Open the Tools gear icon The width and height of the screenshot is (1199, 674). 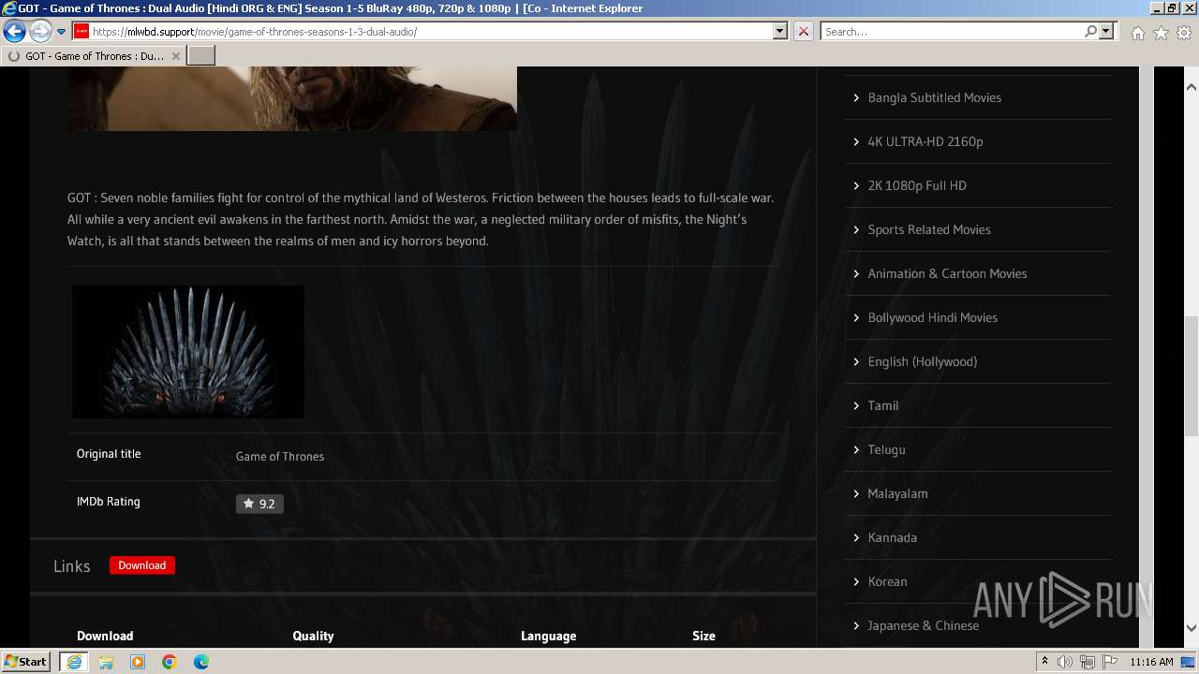click(x=1184, y=33)
